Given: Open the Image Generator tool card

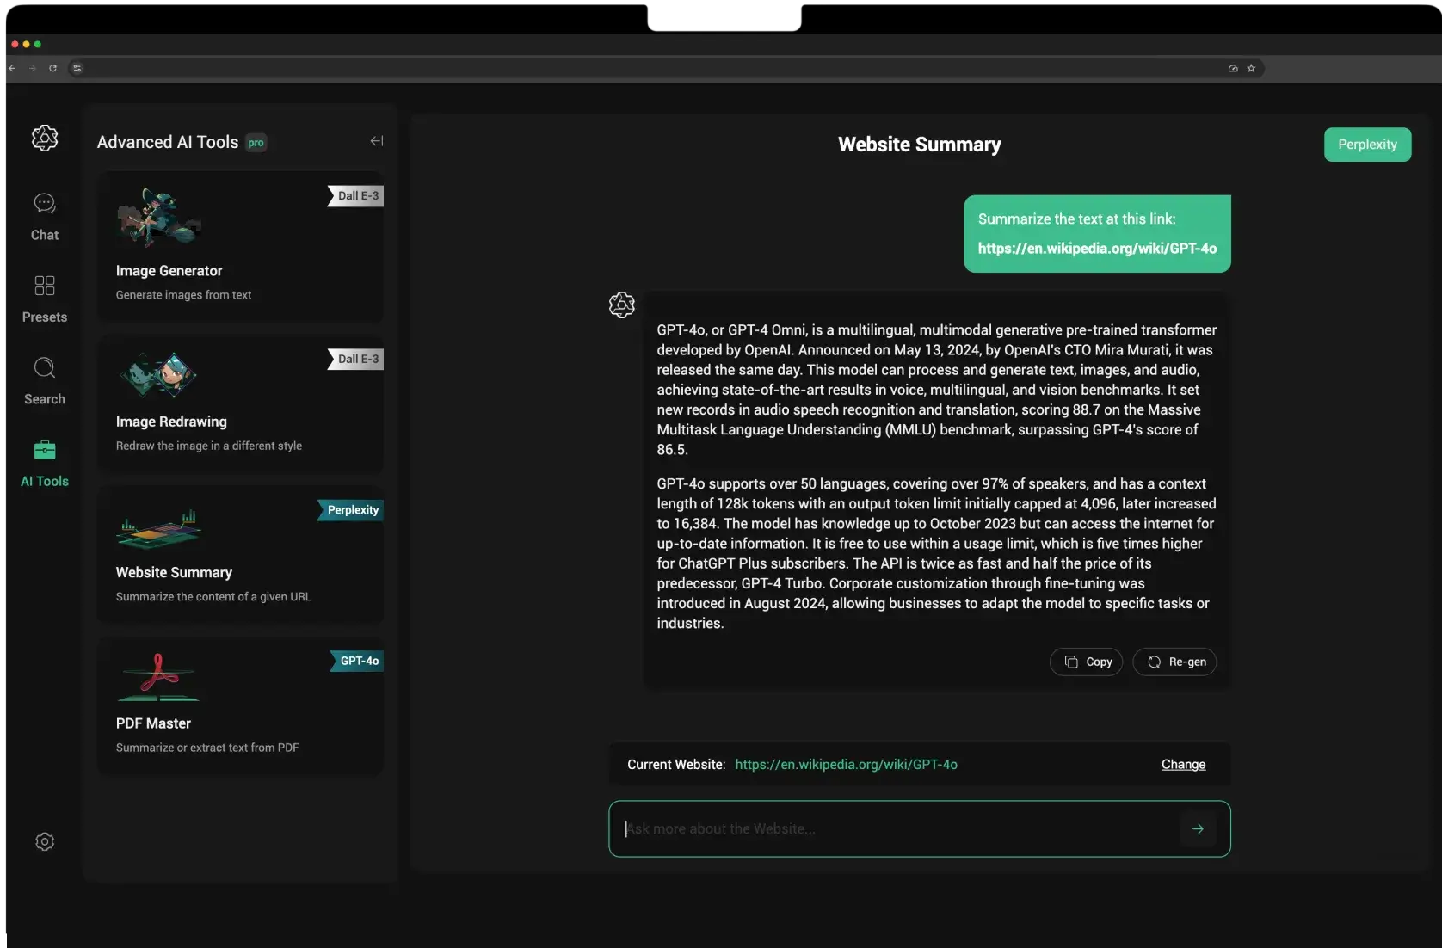Looking at the screenshot, I should pos(241,246).
